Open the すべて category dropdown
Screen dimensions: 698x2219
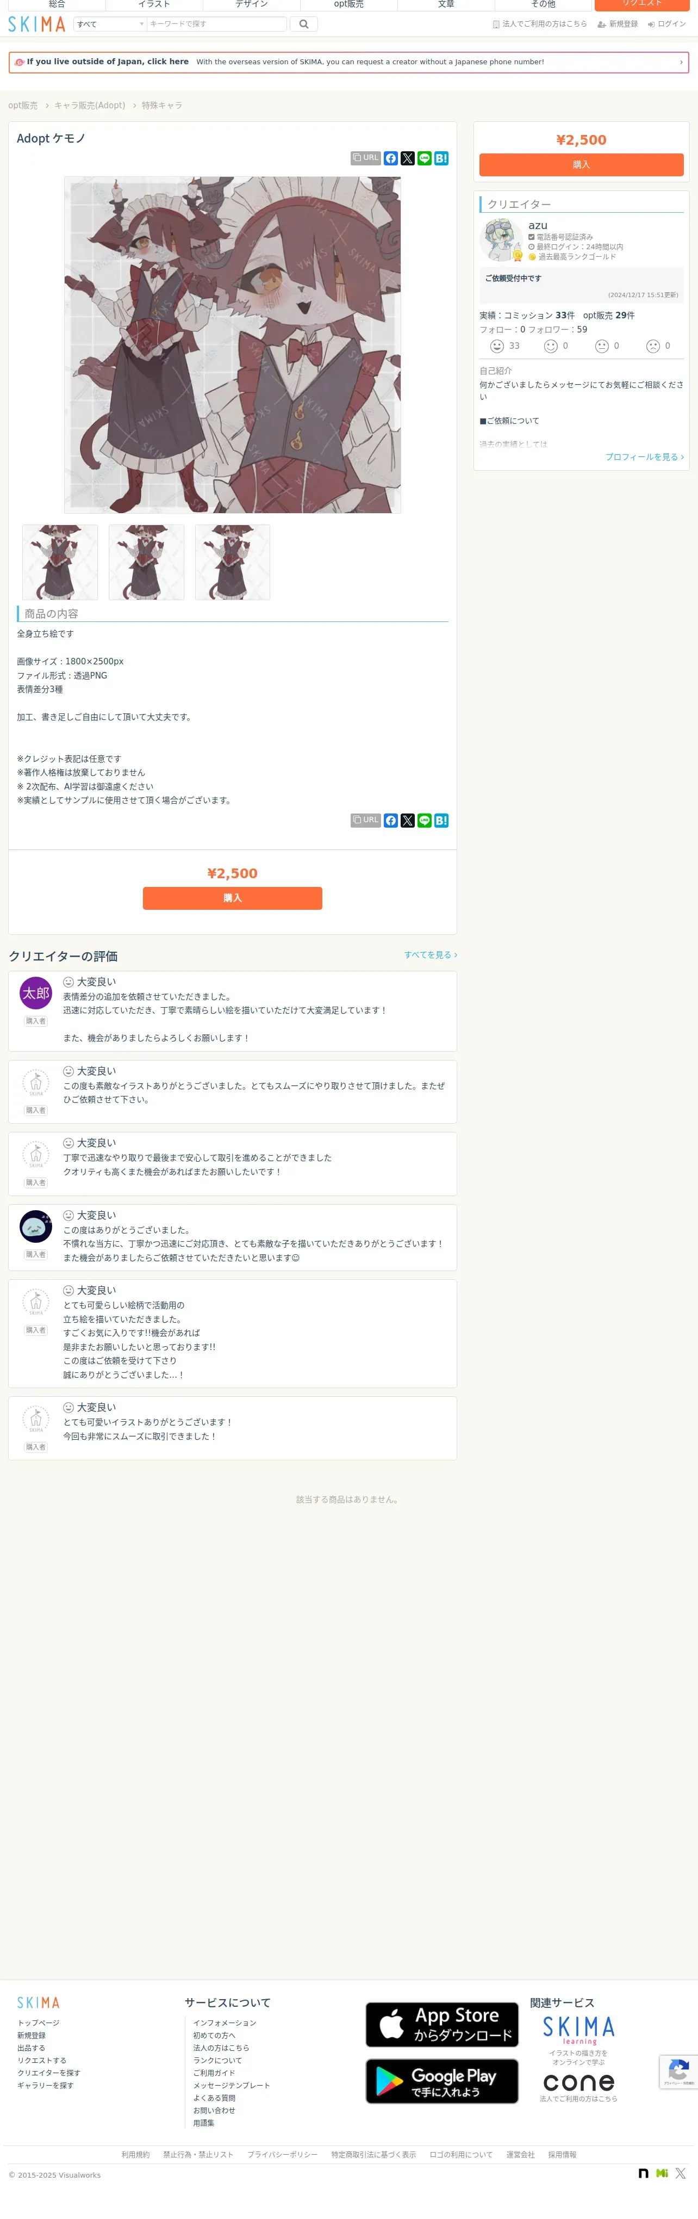coord(110,24)
